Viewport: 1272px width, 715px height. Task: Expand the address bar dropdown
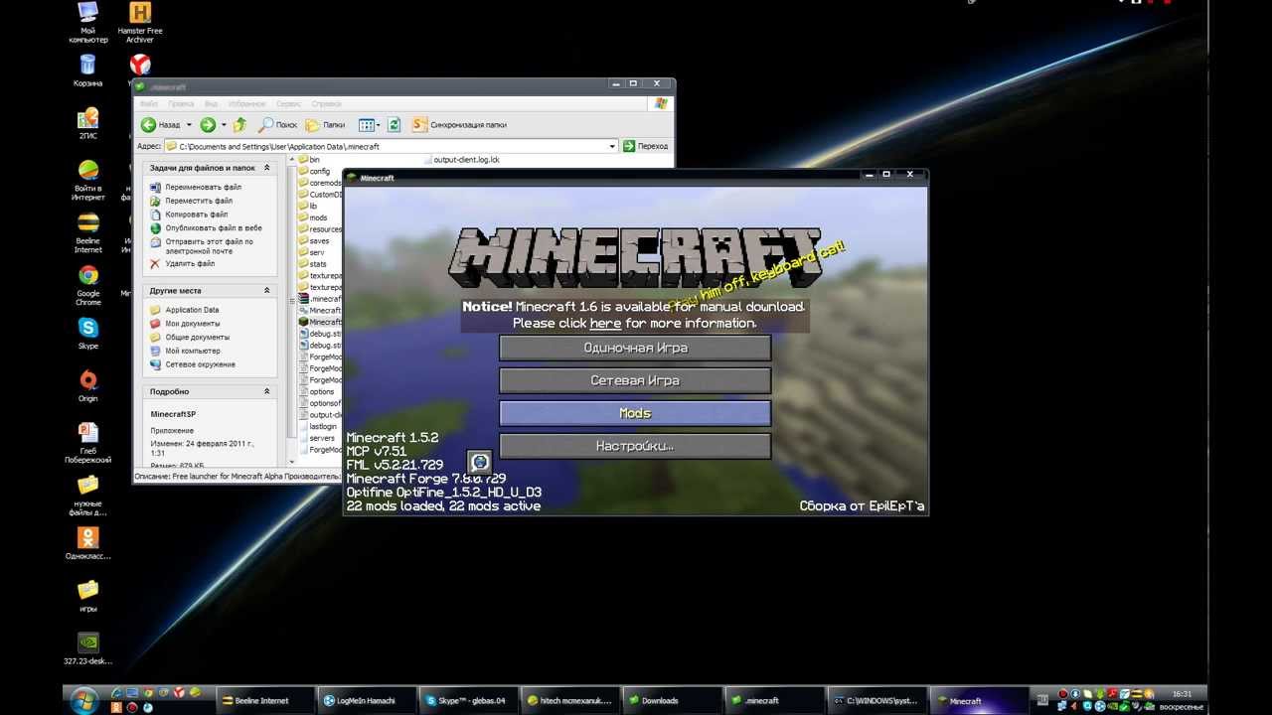pyautogui.click(x=612, y=146)
